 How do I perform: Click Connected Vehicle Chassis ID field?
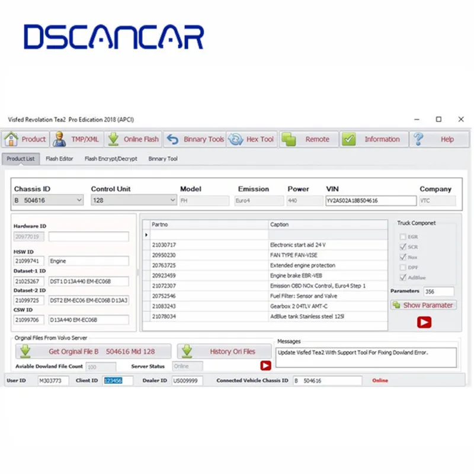328,380
